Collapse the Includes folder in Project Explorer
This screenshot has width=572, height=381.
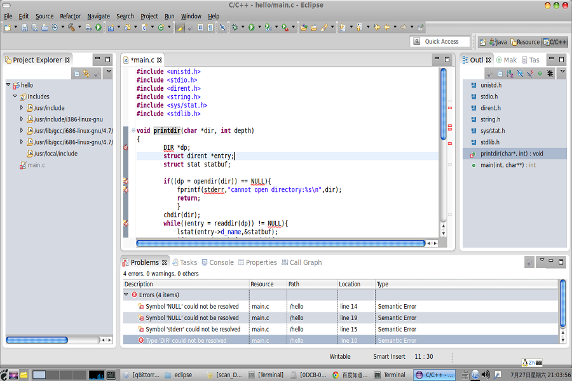(x=13, y=97)
